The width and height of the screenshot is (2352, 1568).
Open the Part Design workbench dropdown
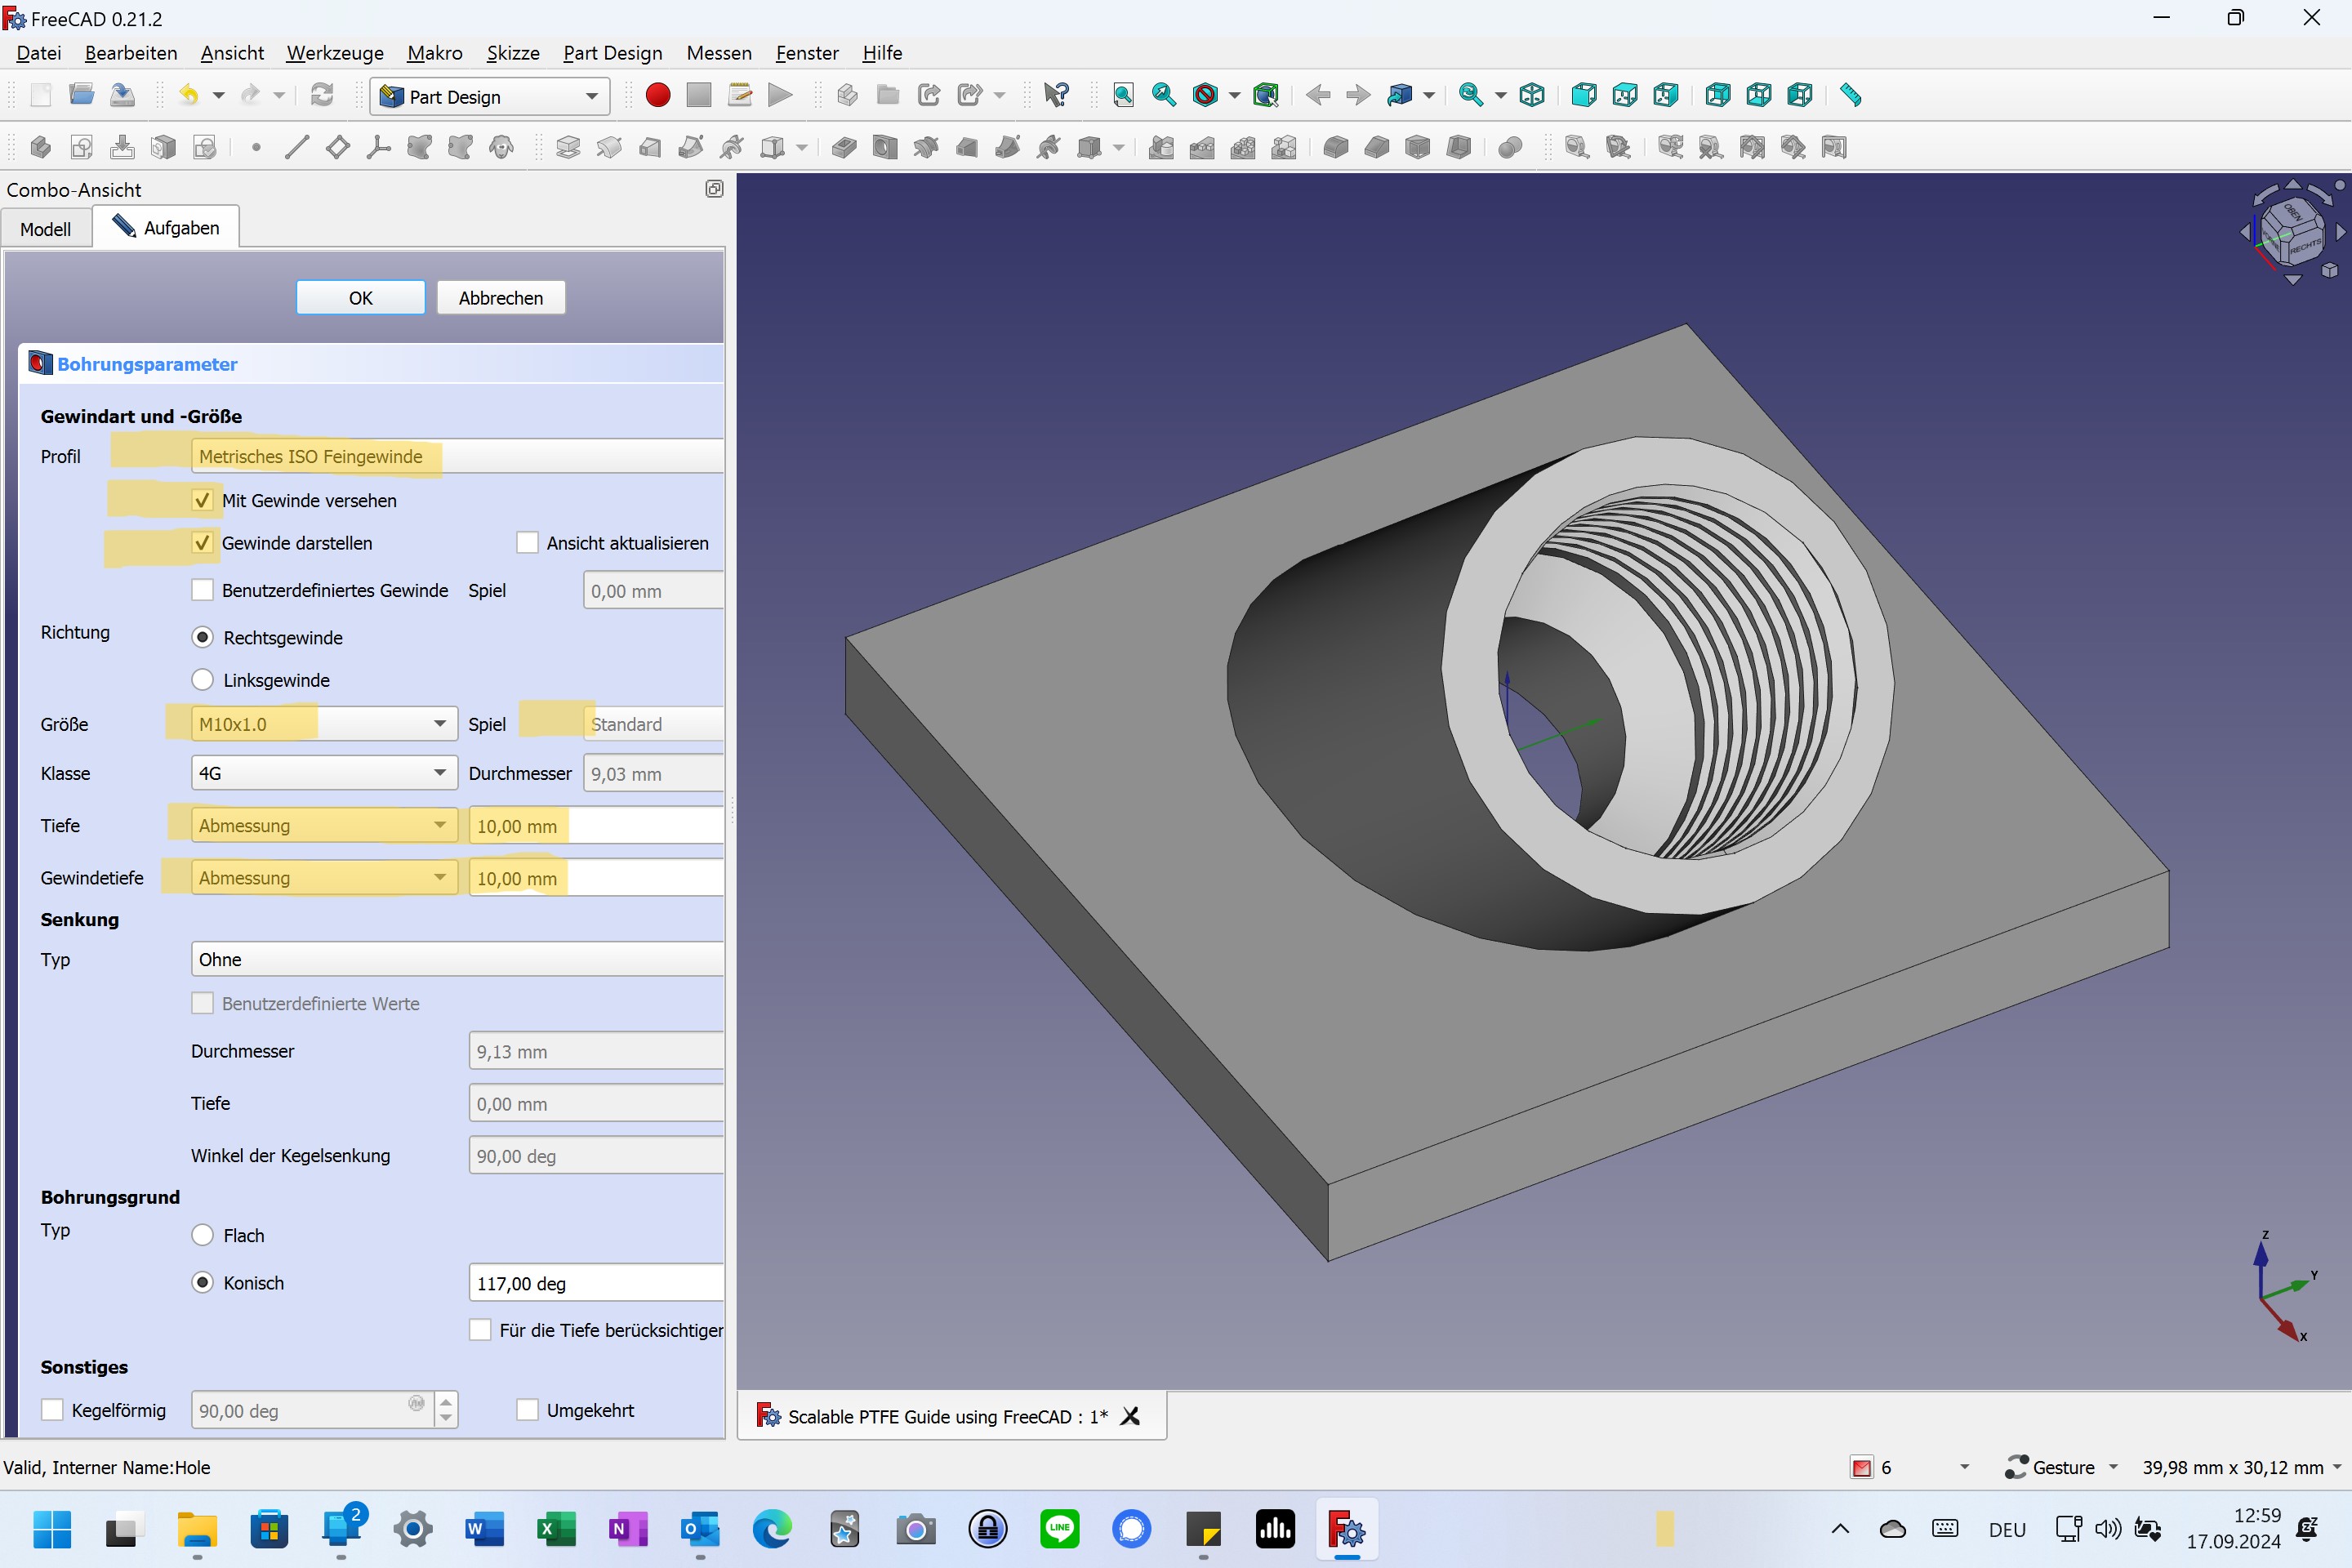tap(490, 96)
